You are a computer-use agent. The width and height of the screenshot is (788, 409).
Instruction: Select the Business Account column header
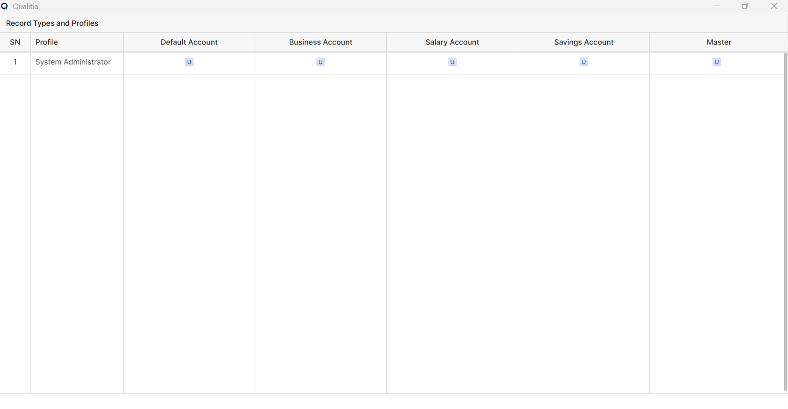pyautogui.click(x=321, y=42)
